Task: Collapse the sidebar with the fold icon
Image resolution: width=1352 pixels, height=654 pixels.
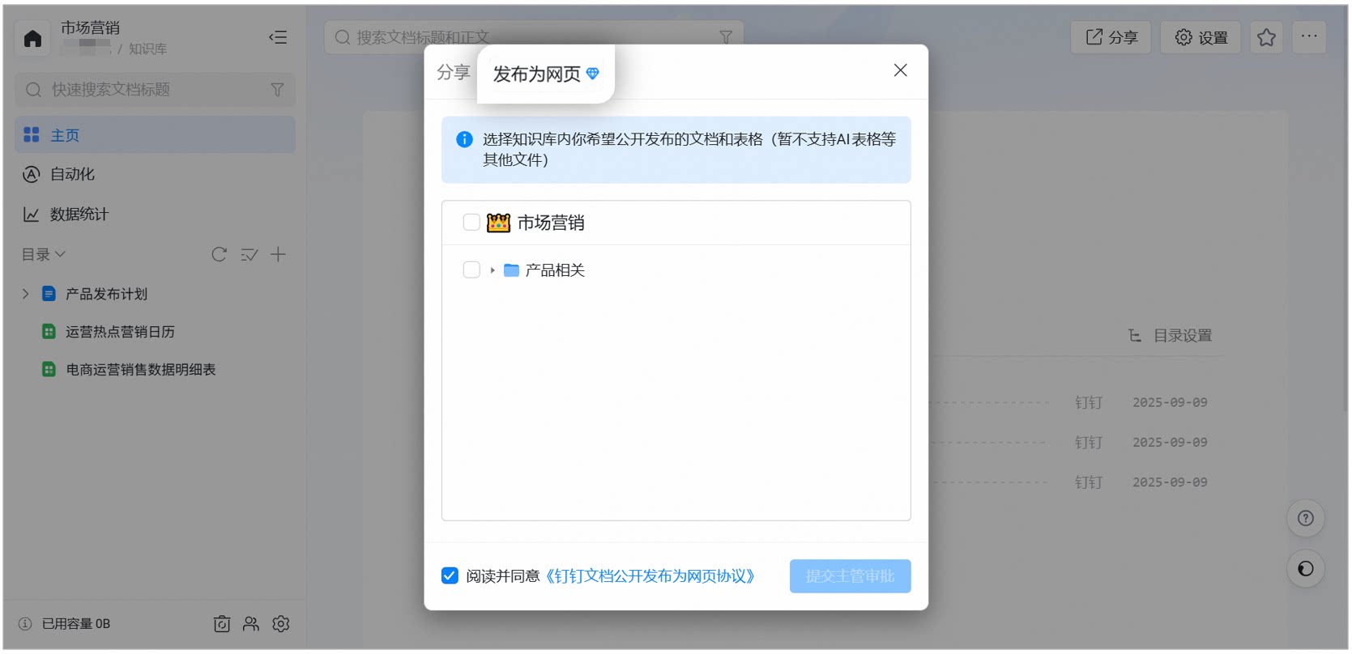Action: tap(278, 37)
